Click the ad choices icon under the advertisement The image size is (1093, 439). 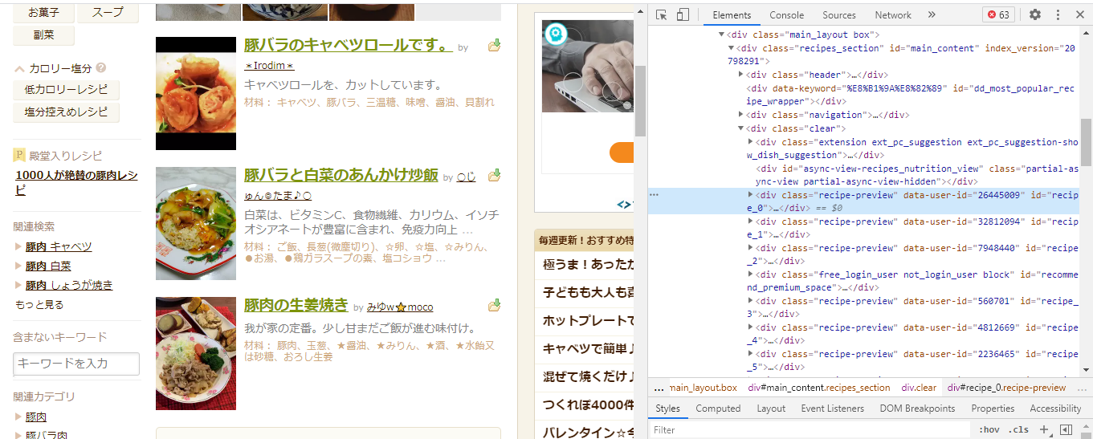624,204
